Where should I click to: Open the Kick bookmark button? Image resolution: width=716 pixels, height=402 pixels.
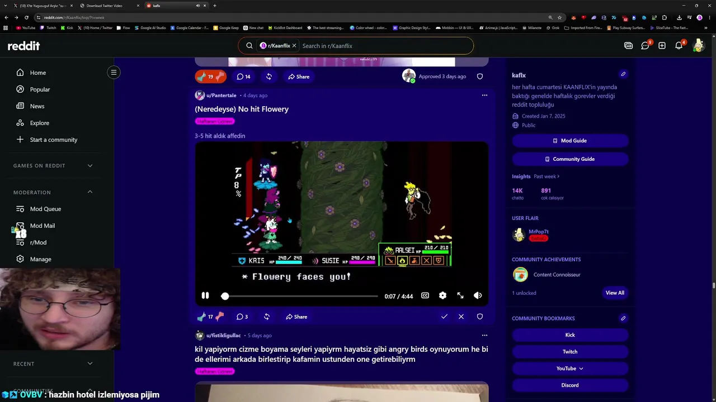click(x=570, y=335)
